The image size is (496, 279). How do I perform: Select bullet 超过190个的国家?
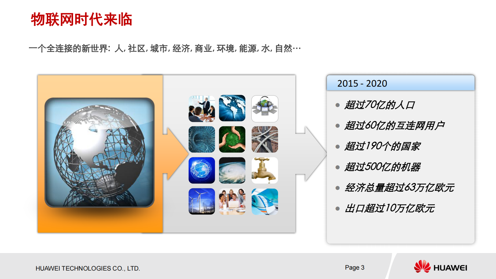point(383,146)
